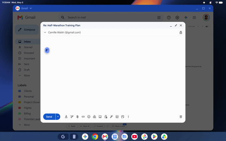The height and width of the screenshot is (141, 226).
Task: Click the recipient Camille Walsh field
Action: pos(64,32)
